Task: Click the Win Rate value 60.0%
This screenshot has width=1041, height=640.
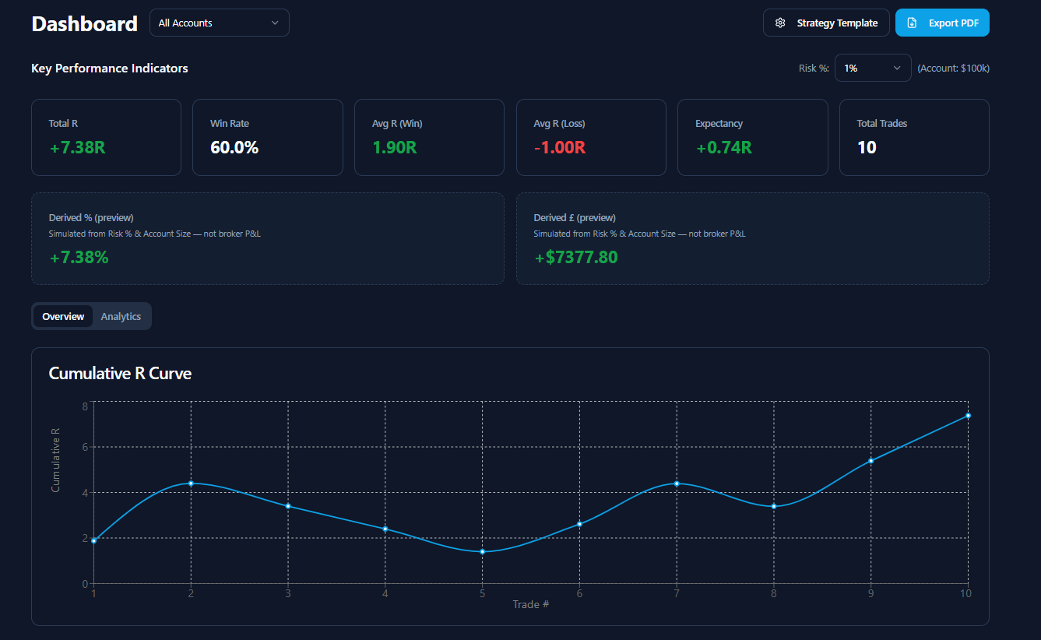Action: 234,147
